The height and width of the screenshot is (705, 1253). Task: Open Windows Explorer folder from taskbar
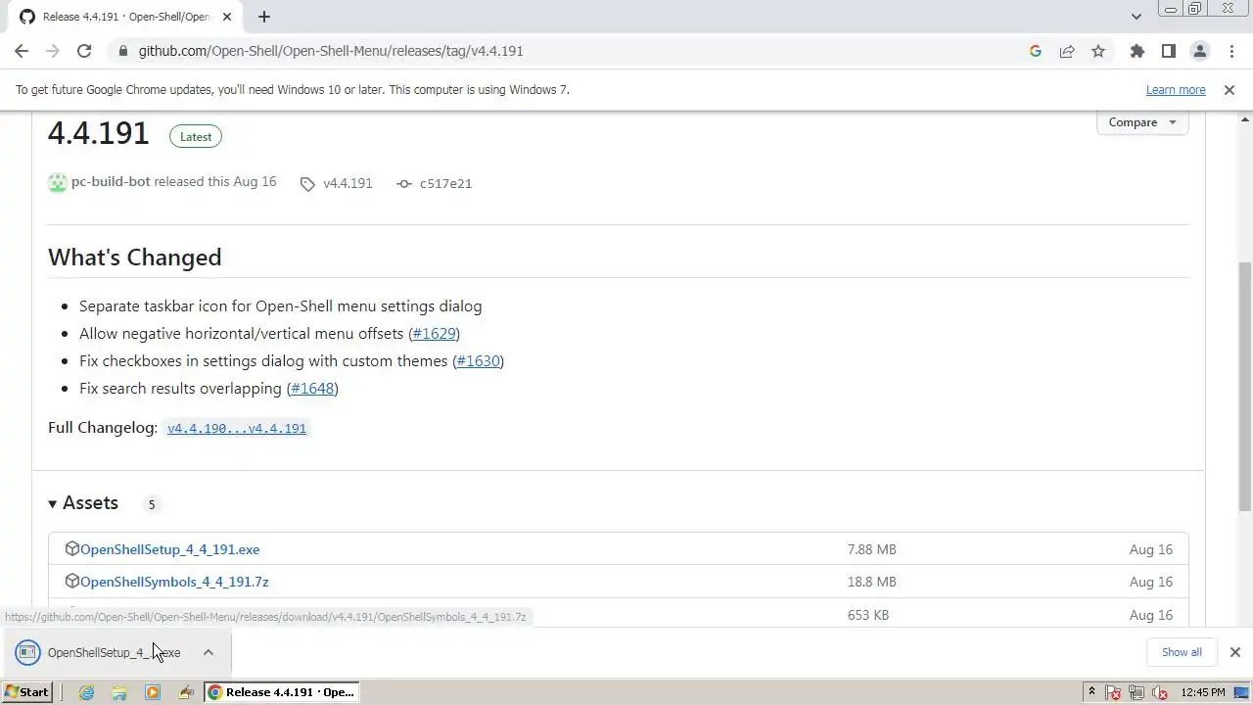(119, 692)
